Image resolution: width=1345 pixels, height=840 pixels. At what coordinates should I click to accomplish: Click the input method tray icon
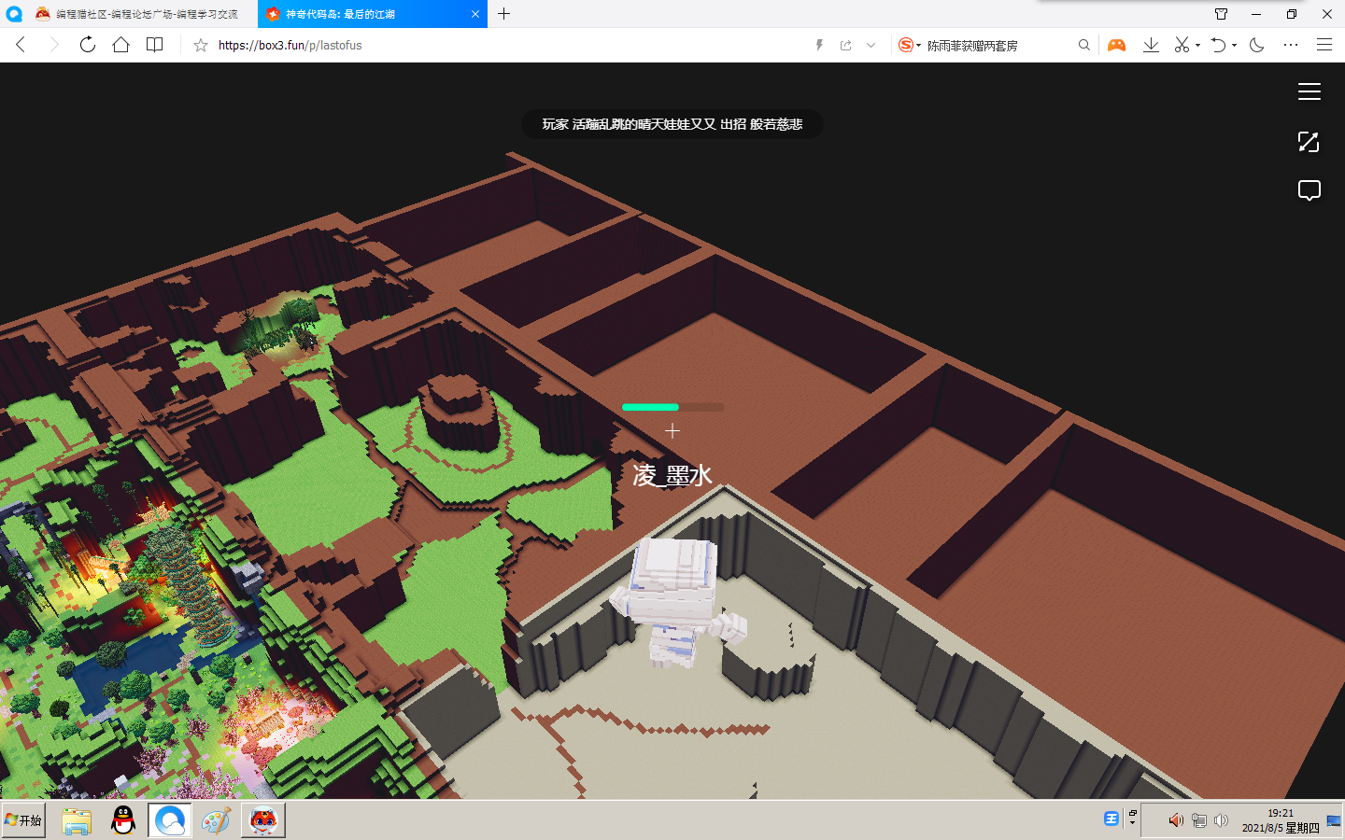[x=1111, y=819]
